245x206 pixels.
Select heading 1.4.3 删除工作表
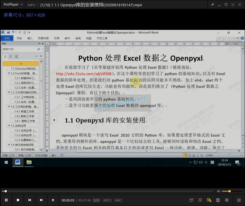[24, 121]
